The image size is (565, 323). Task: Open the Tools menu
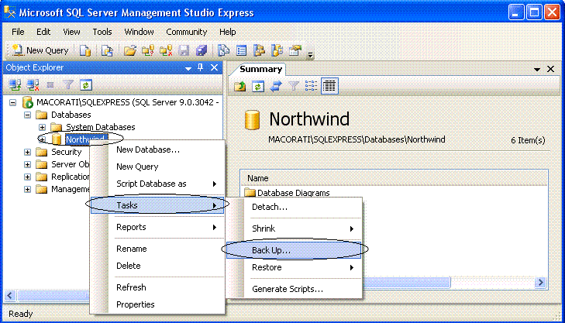click(102, 32)
